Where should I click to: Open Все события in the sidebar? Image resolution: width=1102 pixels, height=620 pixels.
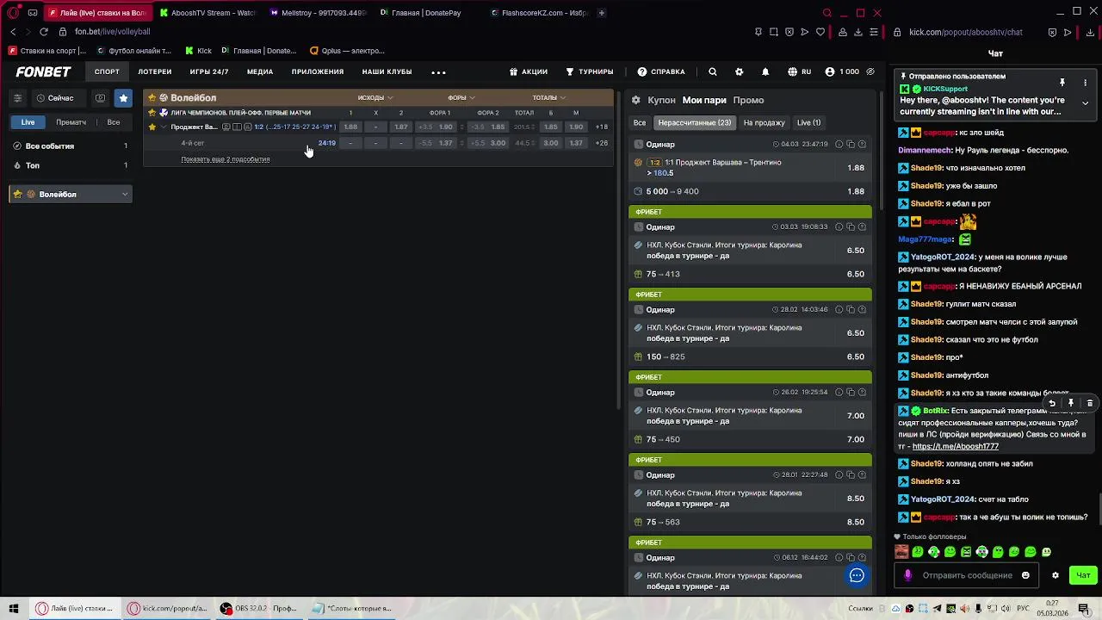click(x=71, y=146)
